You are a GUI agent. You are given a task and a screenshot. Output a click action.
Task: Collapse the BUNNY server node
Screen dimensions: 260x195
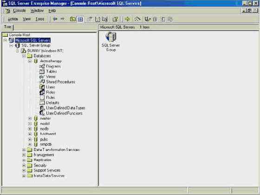pos(18,51)
